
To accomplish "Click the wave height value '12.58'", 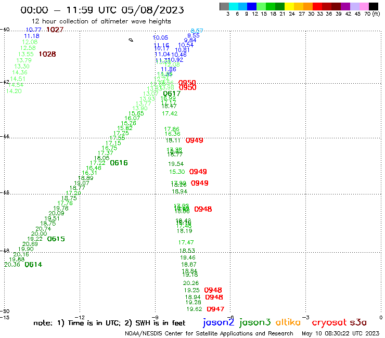I will tap(28, 48).
